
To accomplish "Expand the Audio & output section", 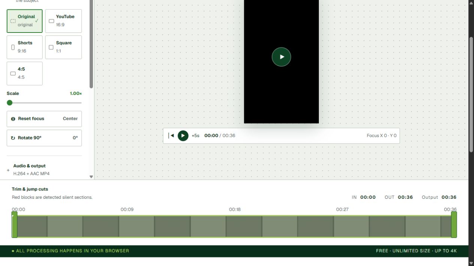I will coord(44,170).
